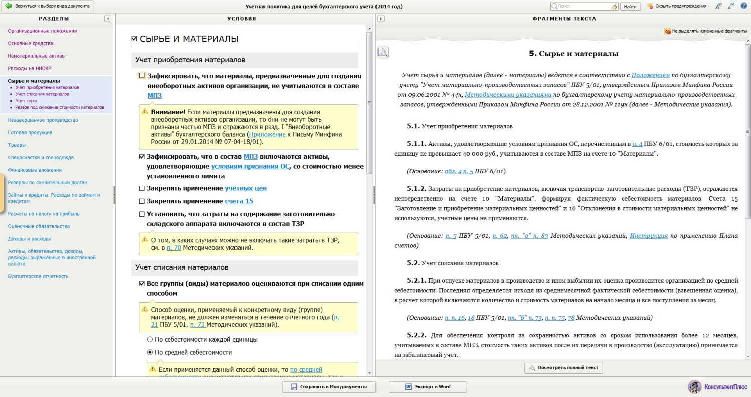This screenshot has width=751, height=397.
Task: Open Готовая продукция section
Action: pos(30,132)
